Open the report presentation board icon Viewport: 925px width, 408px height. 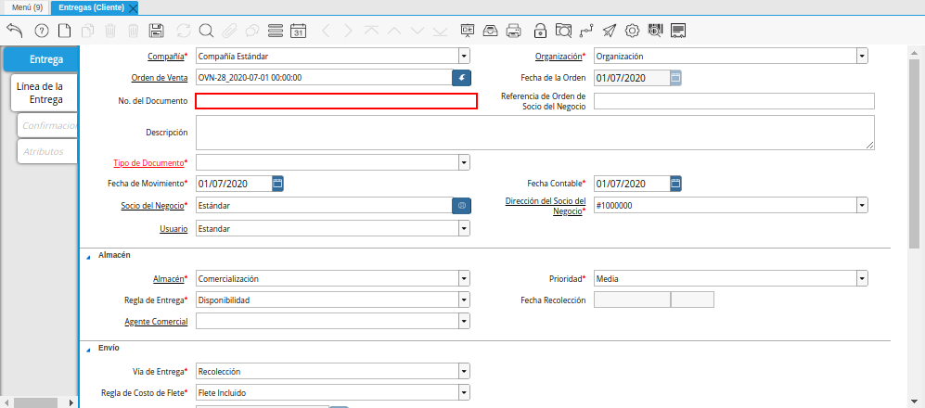[468, 31]
